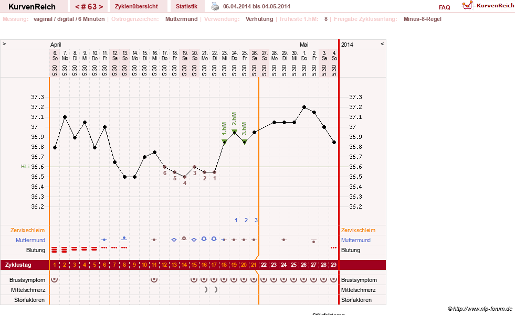Click the Mittelschmerz mark on cycle day 16
This screenshot has width=515, height=315.
click(206, 289)
